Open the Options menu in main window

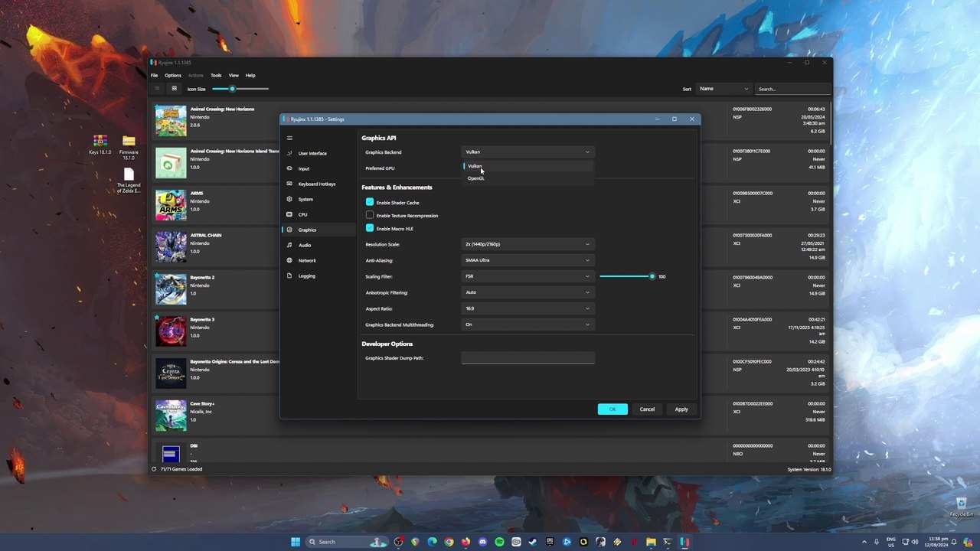tap(173, 75)
